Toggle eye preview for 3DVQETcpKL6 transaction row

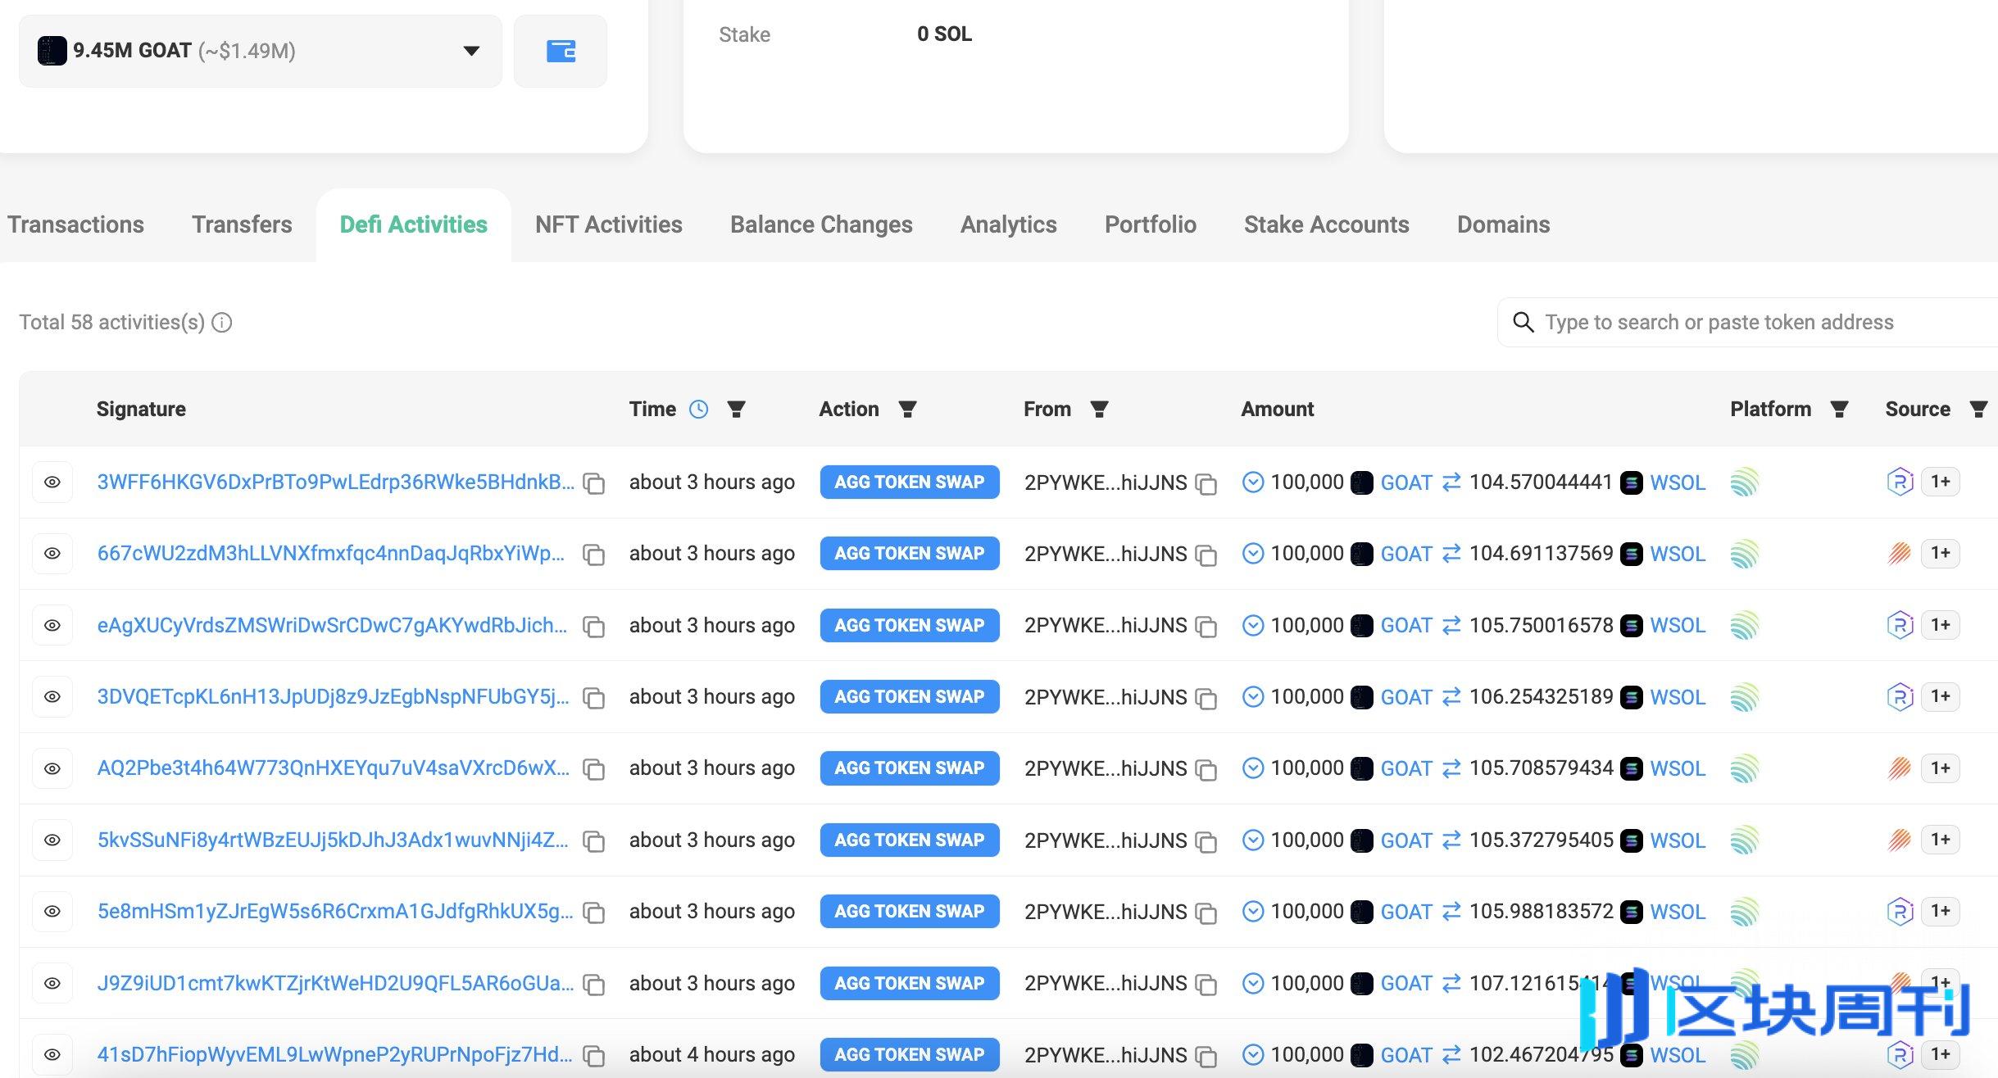[x=52, y=696]
